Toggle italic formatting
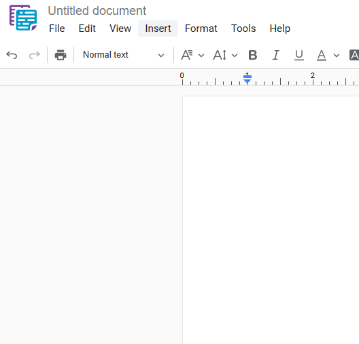Image resolution: width=359 pixels, height=344 pixels. tap(276, 55)
